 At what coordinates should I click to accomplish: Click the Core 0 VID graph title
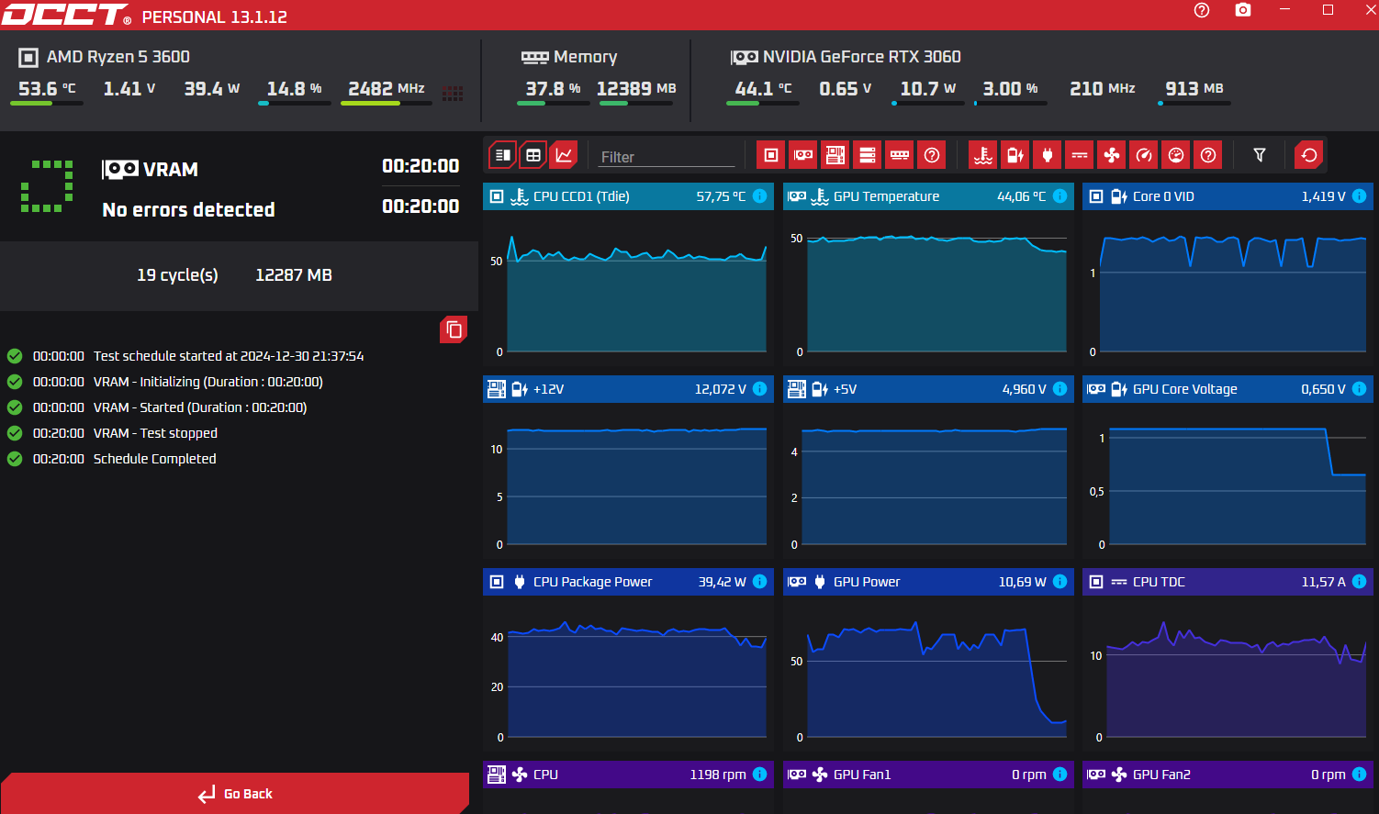pyautogui.click(x=1163, y=196)
